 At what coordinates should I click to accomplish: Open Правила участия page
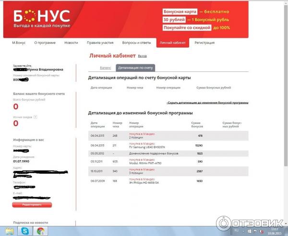pyautogui.click(x=100, y=43)
